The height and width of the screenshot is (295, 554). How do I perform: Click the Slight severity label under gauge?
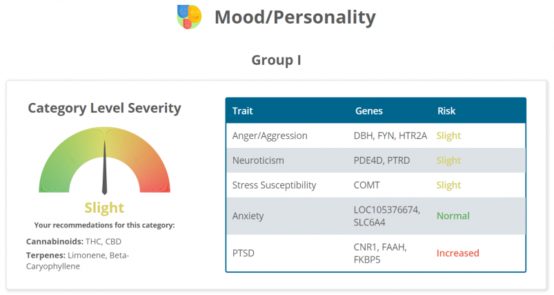tap(104, 207)
